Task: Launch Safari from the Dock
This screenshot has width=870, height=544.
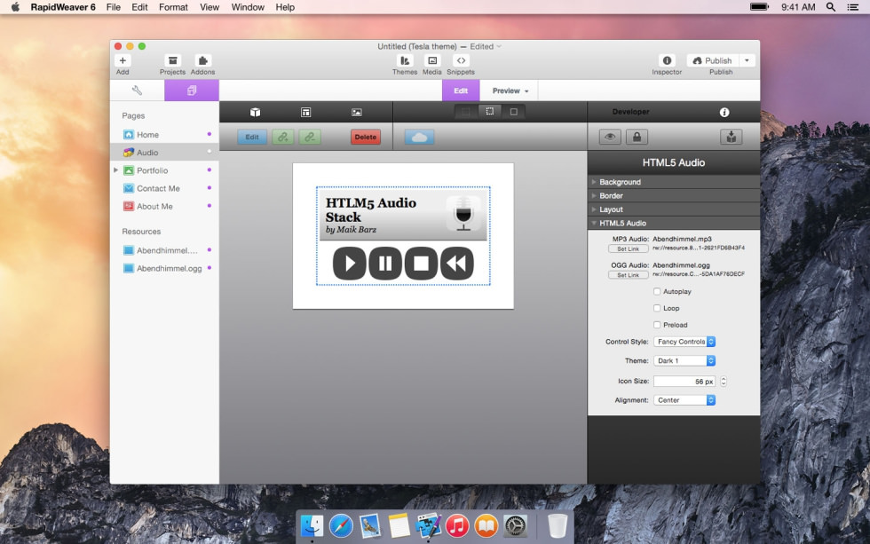Action: [x=341, y=525]
